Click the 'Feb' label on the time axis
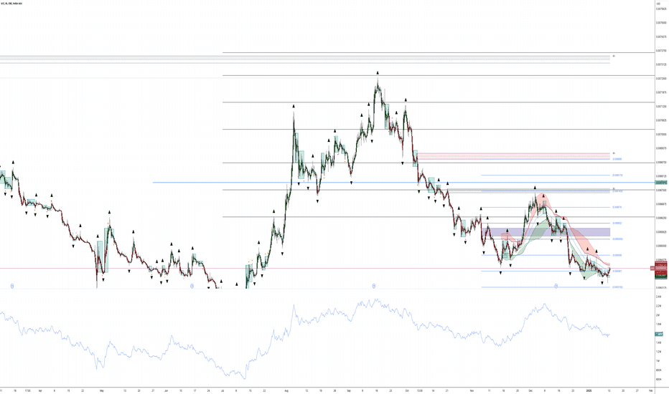The width and height of the screenshot is (669, 394). (x=650, y=390)
